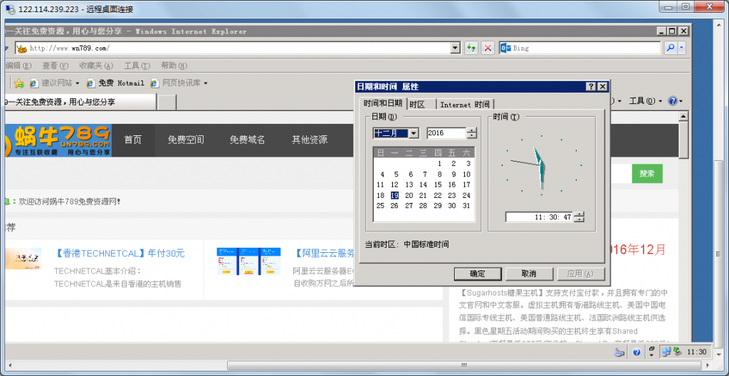Open the favorites star icon
This screenshot has width=729, height=376.
coord(19,83)
